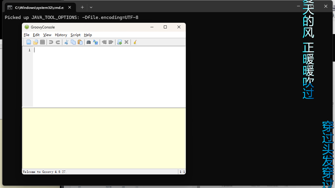Expand the terminal profile dropdown arrow

coord(91,7)
